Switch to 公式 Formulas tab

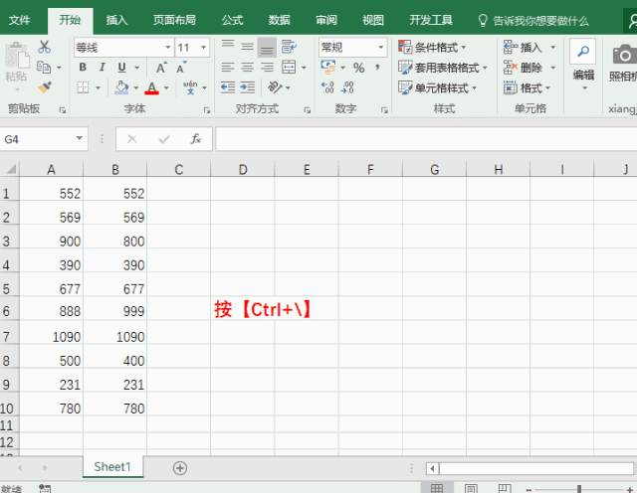pyautogui.click(x=232, y=20)
